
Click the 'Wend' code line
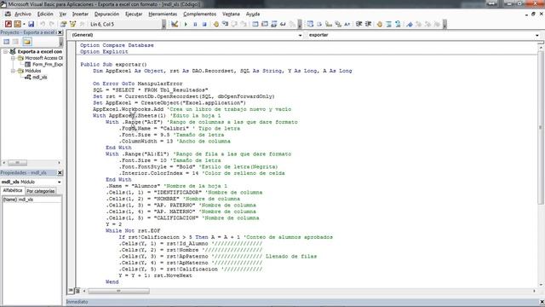pyautogui.click(x=112, y=282)
